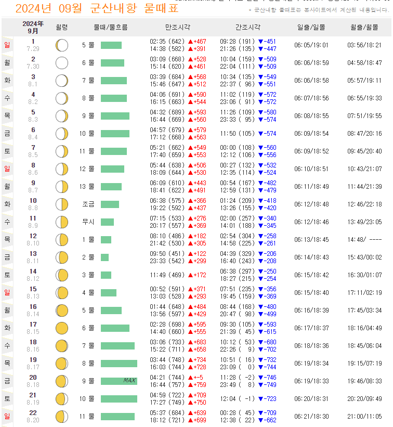Screen dimensions: 393x427
Task: Click the '물때/물흐름' column header
Action: tap(111, 27)
